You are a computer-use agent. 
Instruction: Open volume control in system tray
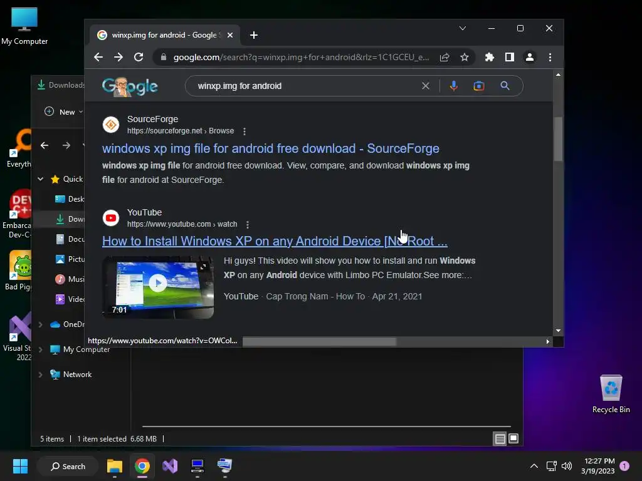tap(567, 466)
